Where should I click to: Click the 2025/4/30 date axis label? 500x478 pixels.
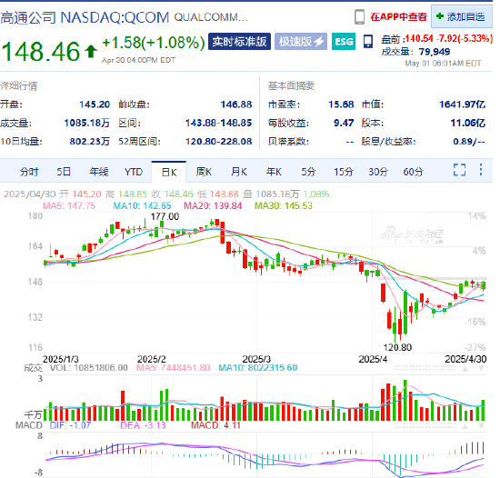point(465,360)
